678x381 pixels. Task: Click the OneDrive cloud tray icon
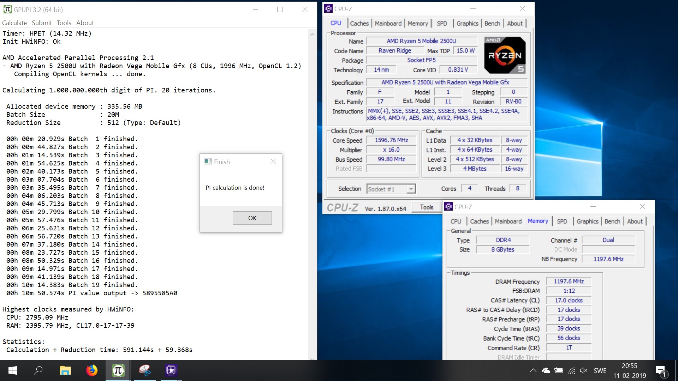(546, 370)
